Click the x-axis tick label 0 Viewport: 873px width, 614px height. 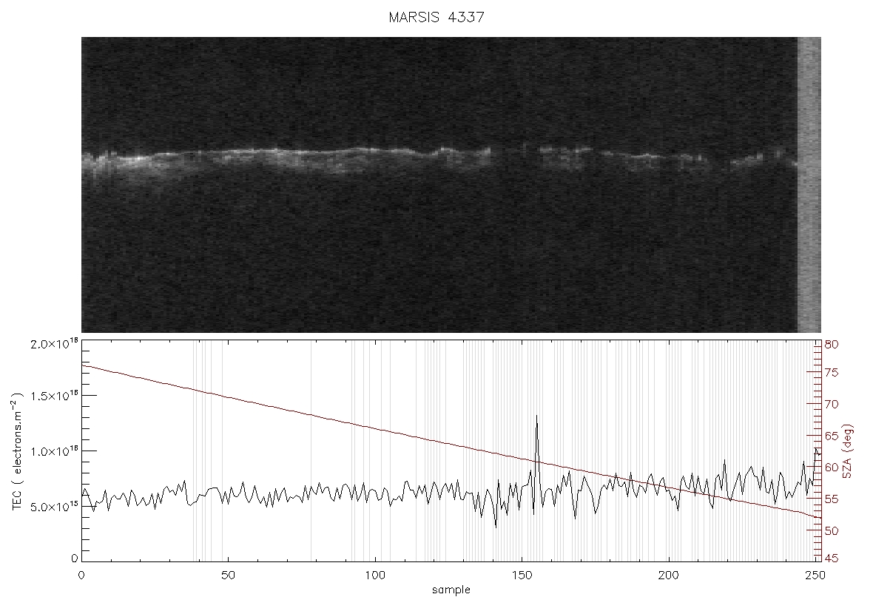[82, 575]
